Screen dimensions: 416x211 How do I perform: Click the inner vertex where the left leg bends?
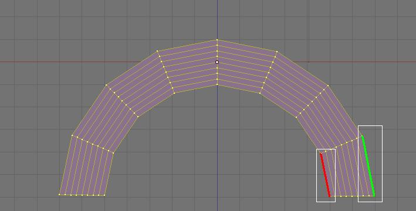point(113,153)
